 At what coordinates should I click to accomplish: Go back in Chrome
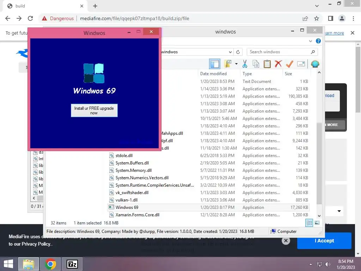coord(8,18)
